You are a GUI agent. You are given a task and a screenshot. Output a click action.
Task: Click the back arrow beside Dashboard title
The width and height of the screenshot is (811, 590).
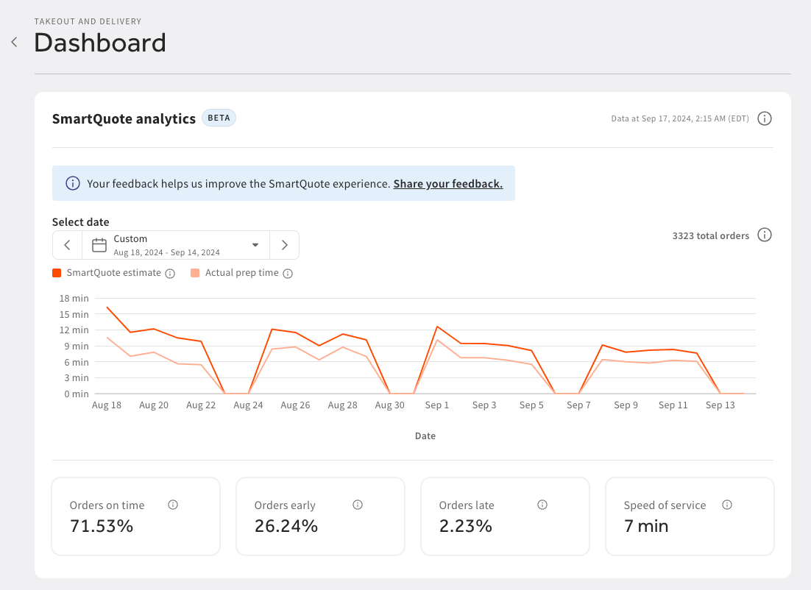tap(14, 43)
